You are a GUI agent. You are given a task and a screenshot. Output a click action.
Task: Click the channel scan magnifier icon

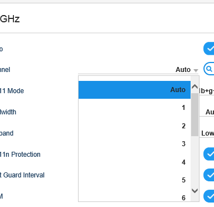tap(209, 69)
